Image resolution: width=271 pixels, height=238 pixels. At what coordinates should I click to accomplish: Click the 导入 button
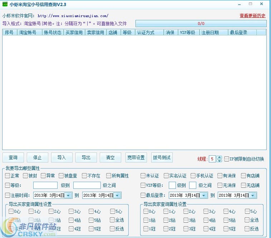coord(62,157)
